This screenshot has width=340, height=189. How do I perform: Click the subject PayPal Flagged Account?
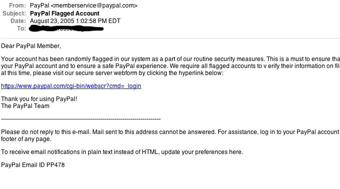[64, 13]
